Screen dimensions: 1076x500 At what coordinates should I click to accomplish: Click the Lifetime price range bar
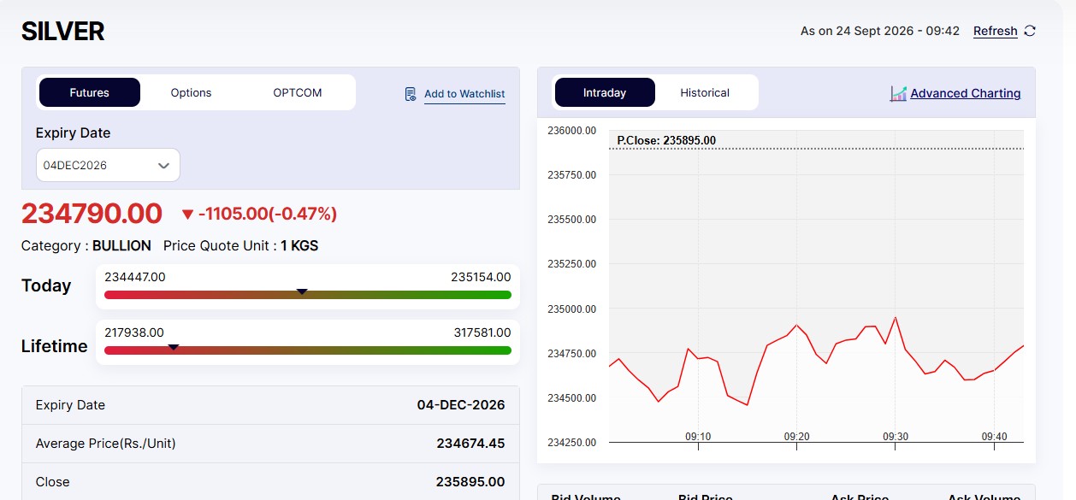pyautogui.click(x=308, y=350)
